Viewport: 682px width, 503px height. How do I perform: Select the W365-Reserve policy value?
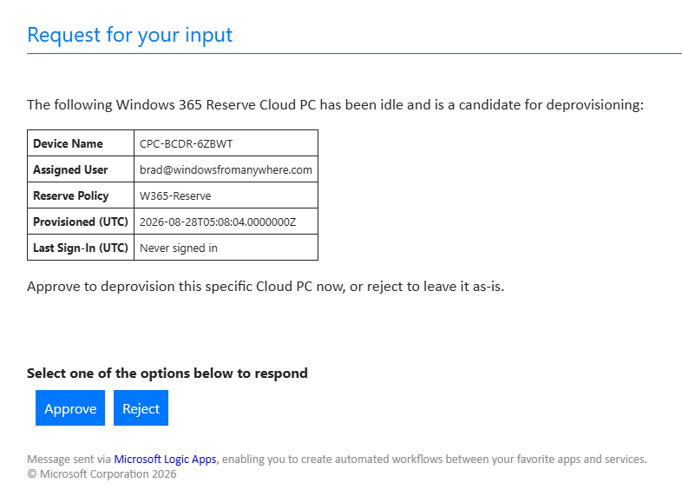(x=175, y=196)
